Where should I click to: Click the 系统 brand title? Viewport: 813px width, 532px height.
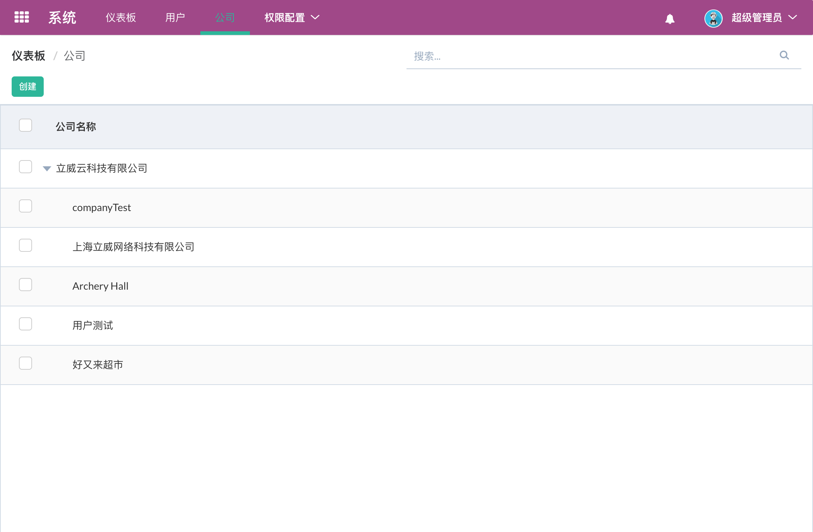click(62, 17)
